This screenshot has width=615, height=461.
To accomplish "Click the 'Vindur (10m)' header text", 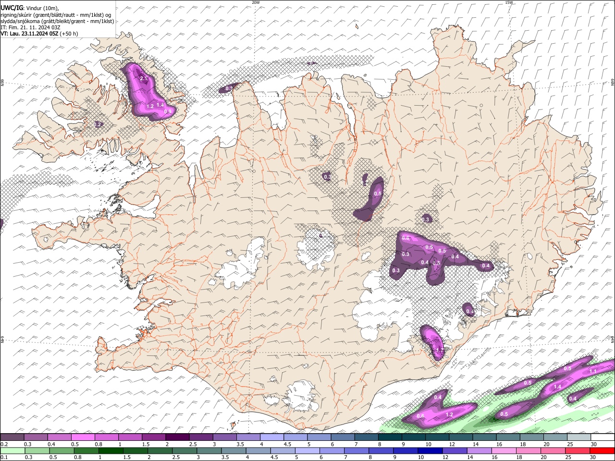I will click(x=41, y=8).
